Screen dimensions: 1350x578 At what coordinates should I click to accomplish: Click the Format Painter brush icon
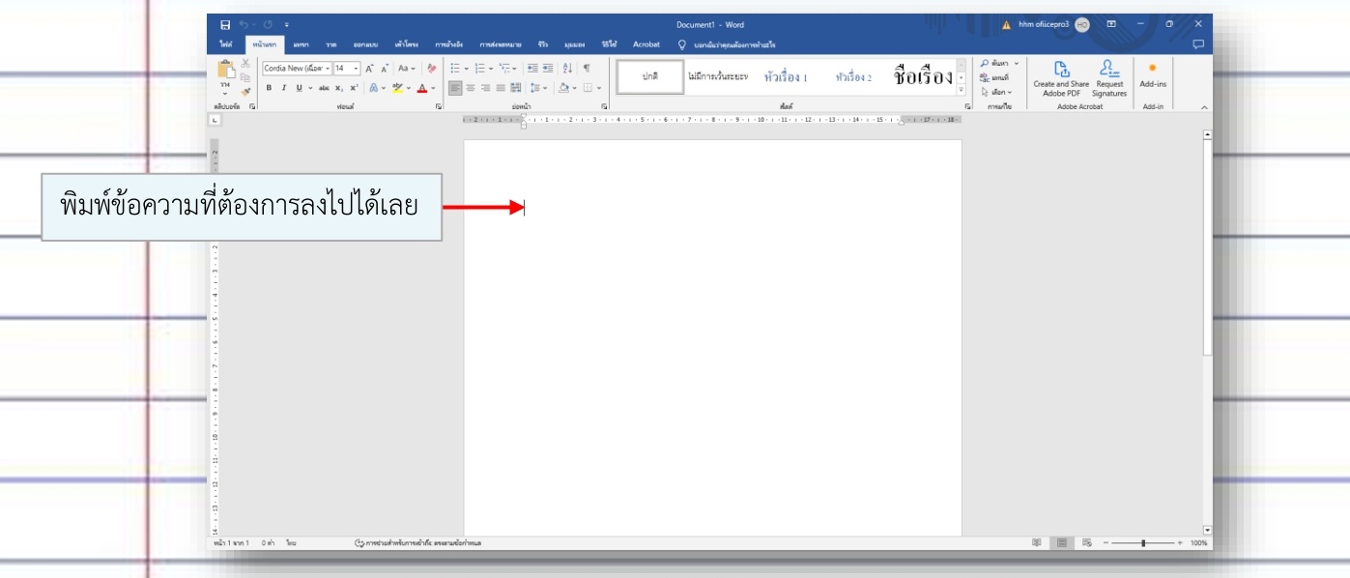(x=245, y=91)
